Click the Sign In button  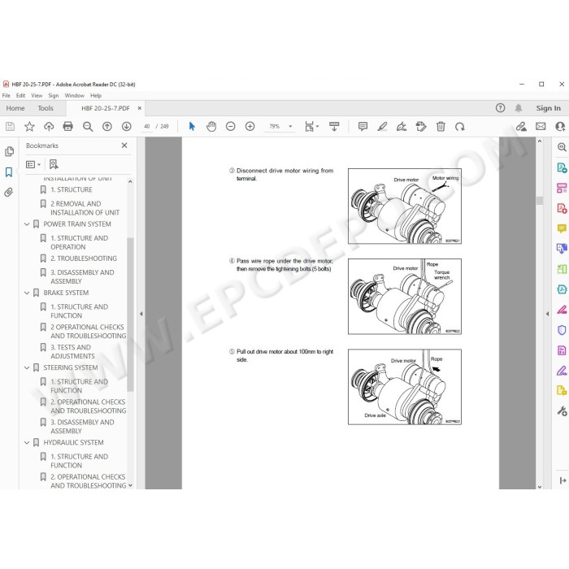(x=549, y=108)
